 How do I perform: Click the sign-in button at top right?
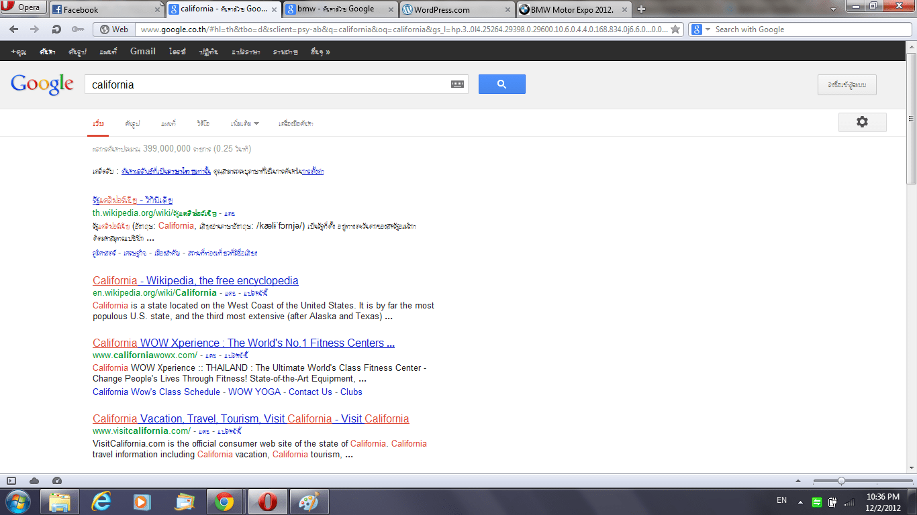pos(847,85)
